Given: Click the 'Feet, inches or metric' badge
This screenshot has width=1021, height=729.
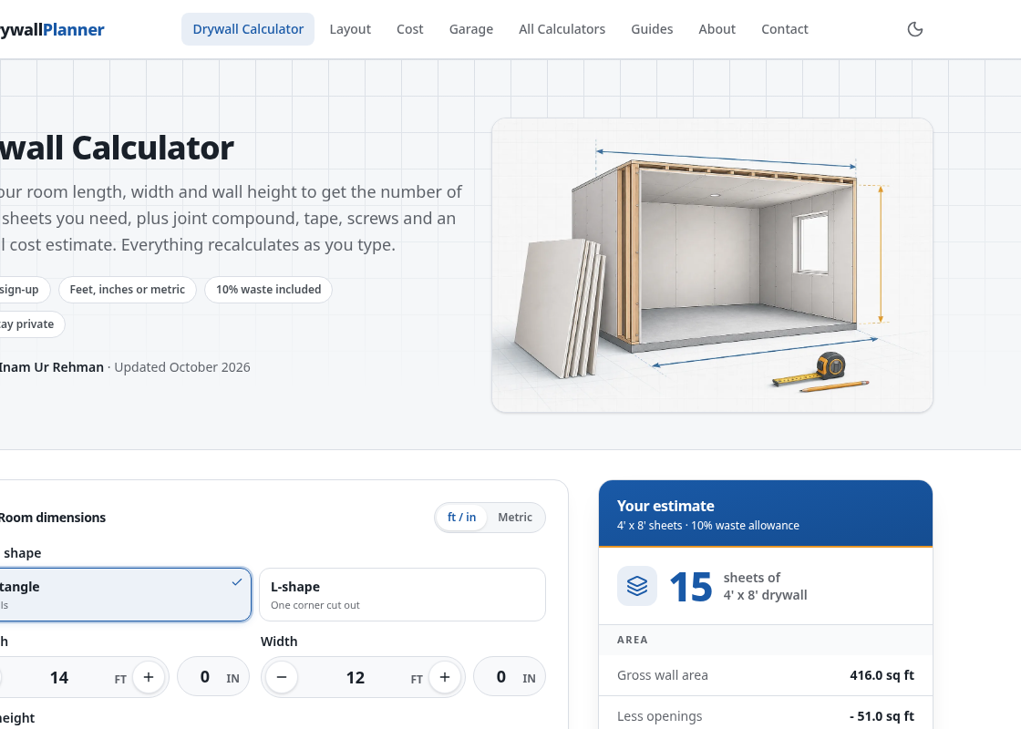Looking at the screenshot, I should [128, 290].
